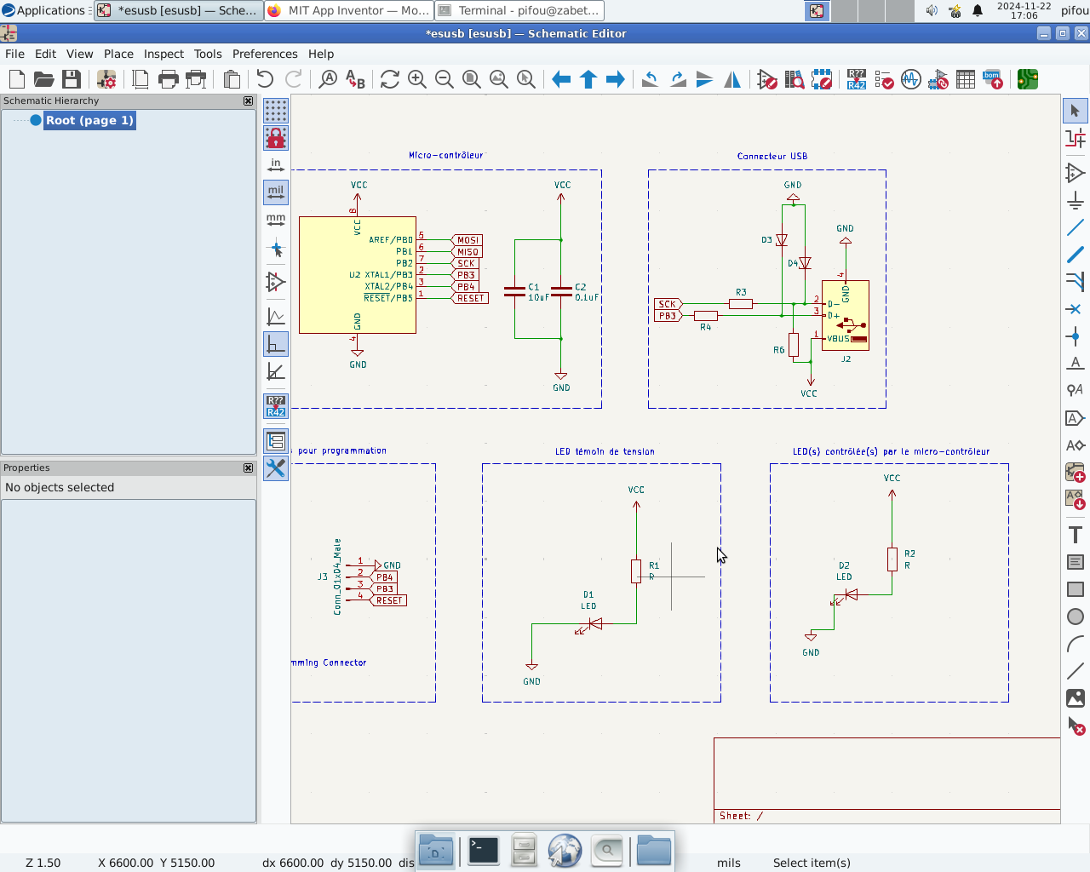Click the Refresh view icon
This screenshot has width=1090, height=872.
[x=390, y=79]
